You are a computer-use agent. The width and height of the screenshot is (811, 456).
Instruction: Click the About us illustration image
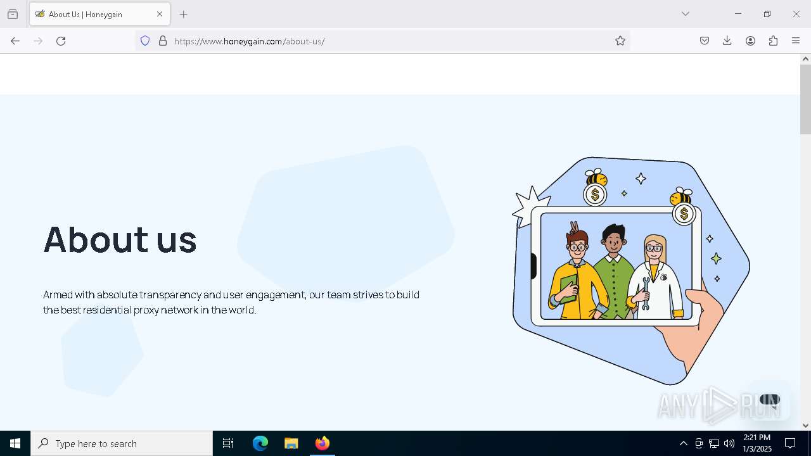[x=631, y=270]
